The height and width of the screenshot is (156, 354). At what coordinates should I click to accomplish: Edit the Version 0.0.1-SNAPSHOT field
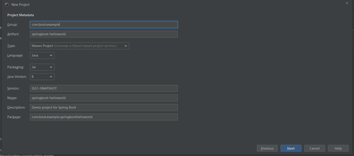pyautogui.click(x=104, y=88)
